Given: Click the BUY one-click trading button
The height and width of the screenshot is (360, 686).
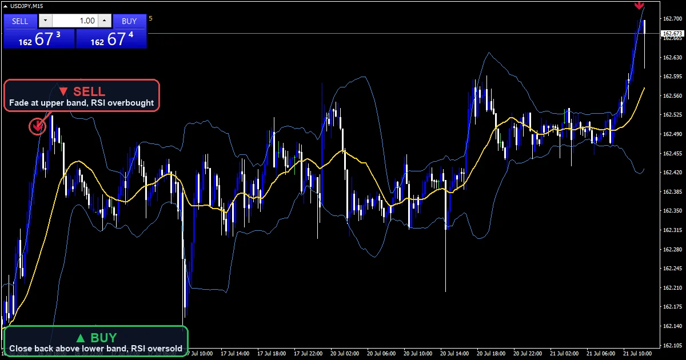Looking at the screenshot, I should 130,21.
